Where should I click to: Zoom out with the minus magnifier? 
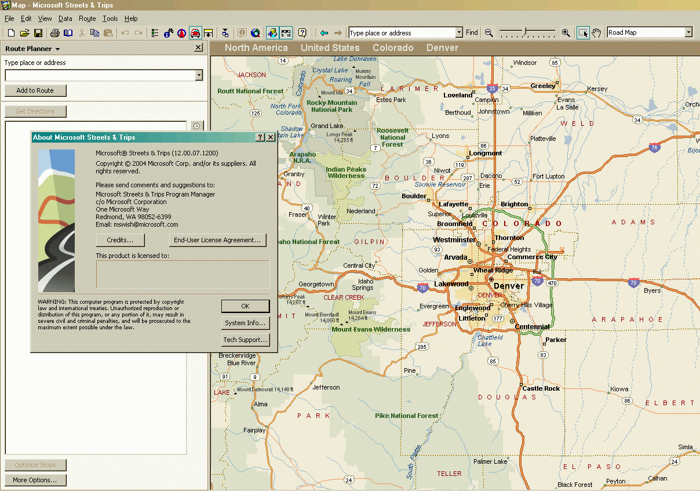click(489, 33)
